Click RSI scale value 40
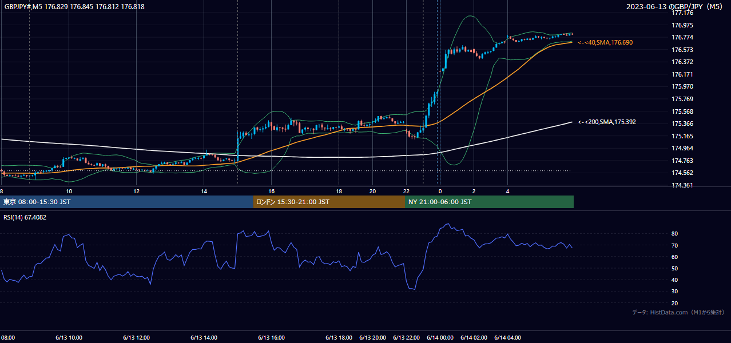Viewport: 731px width, 343px height. coord(675,280)
